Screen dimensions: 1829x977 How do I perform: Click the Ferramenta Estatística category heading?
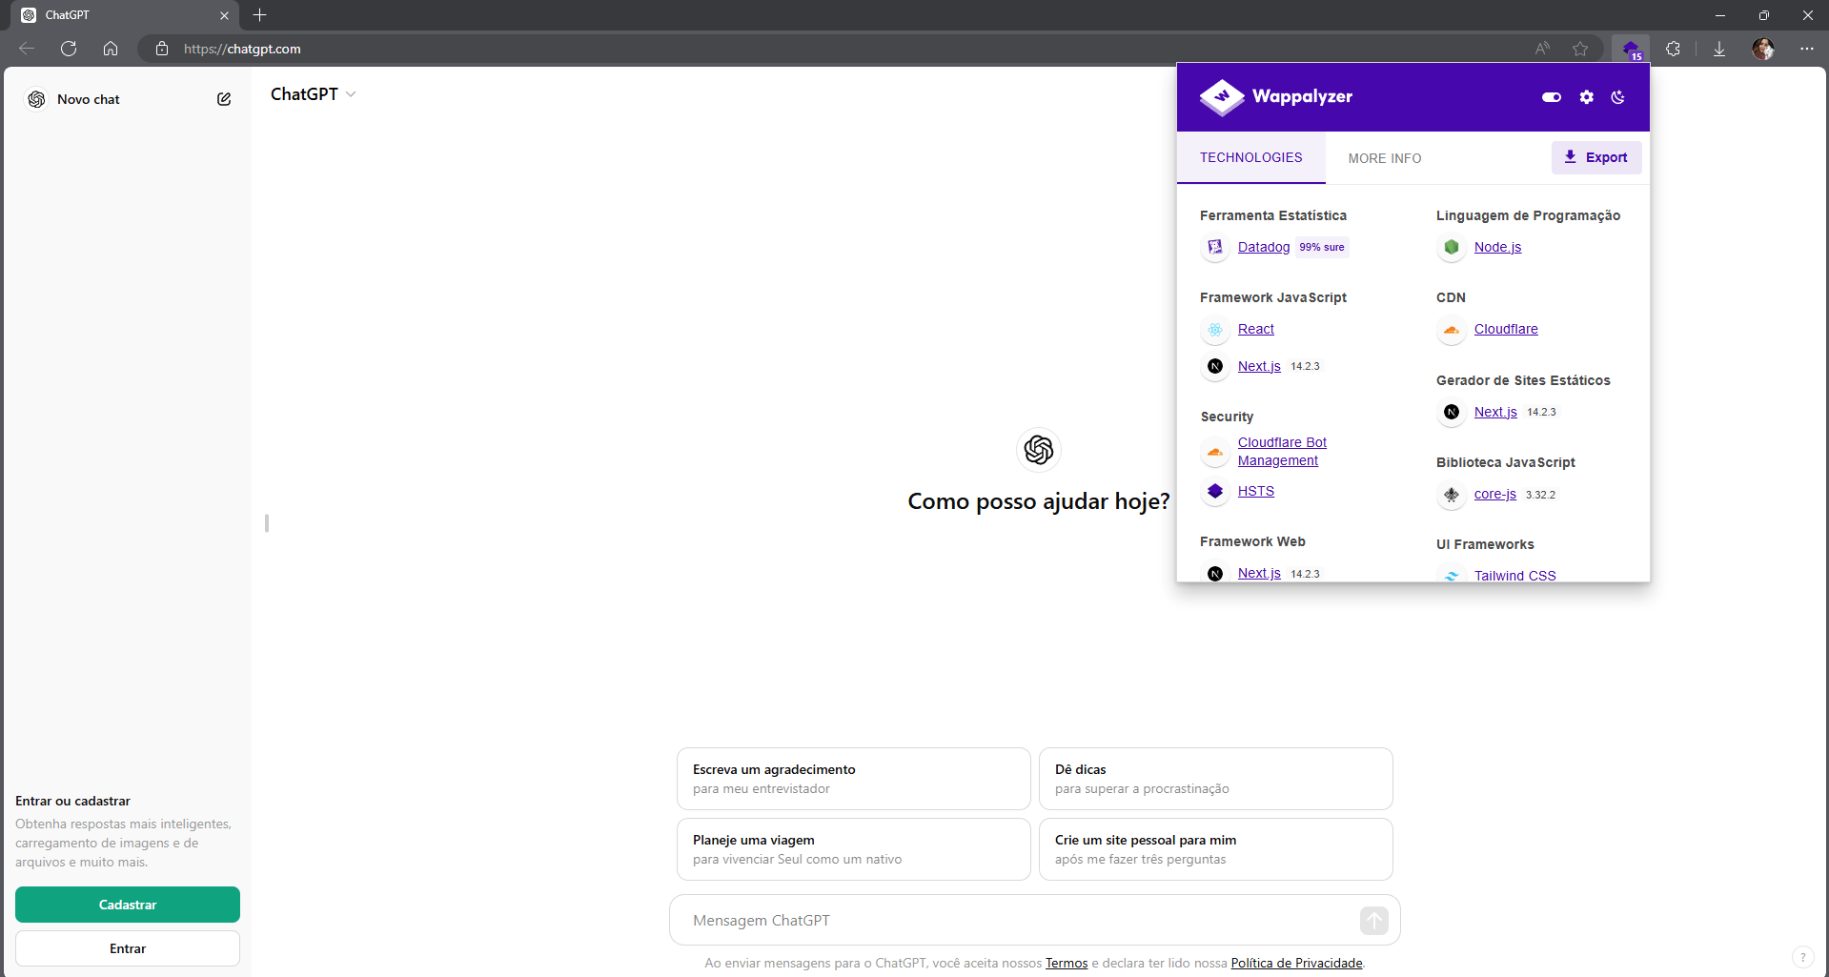(x=1272, y=216)
